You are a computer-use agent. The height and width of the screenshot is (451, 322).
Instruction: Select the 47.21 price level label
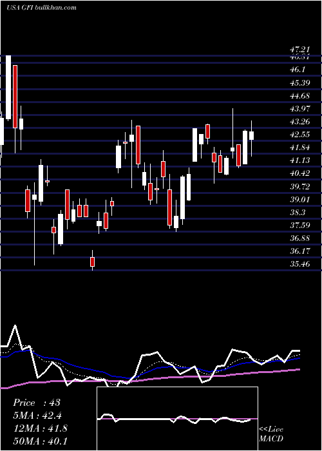(x=299, y=51)
